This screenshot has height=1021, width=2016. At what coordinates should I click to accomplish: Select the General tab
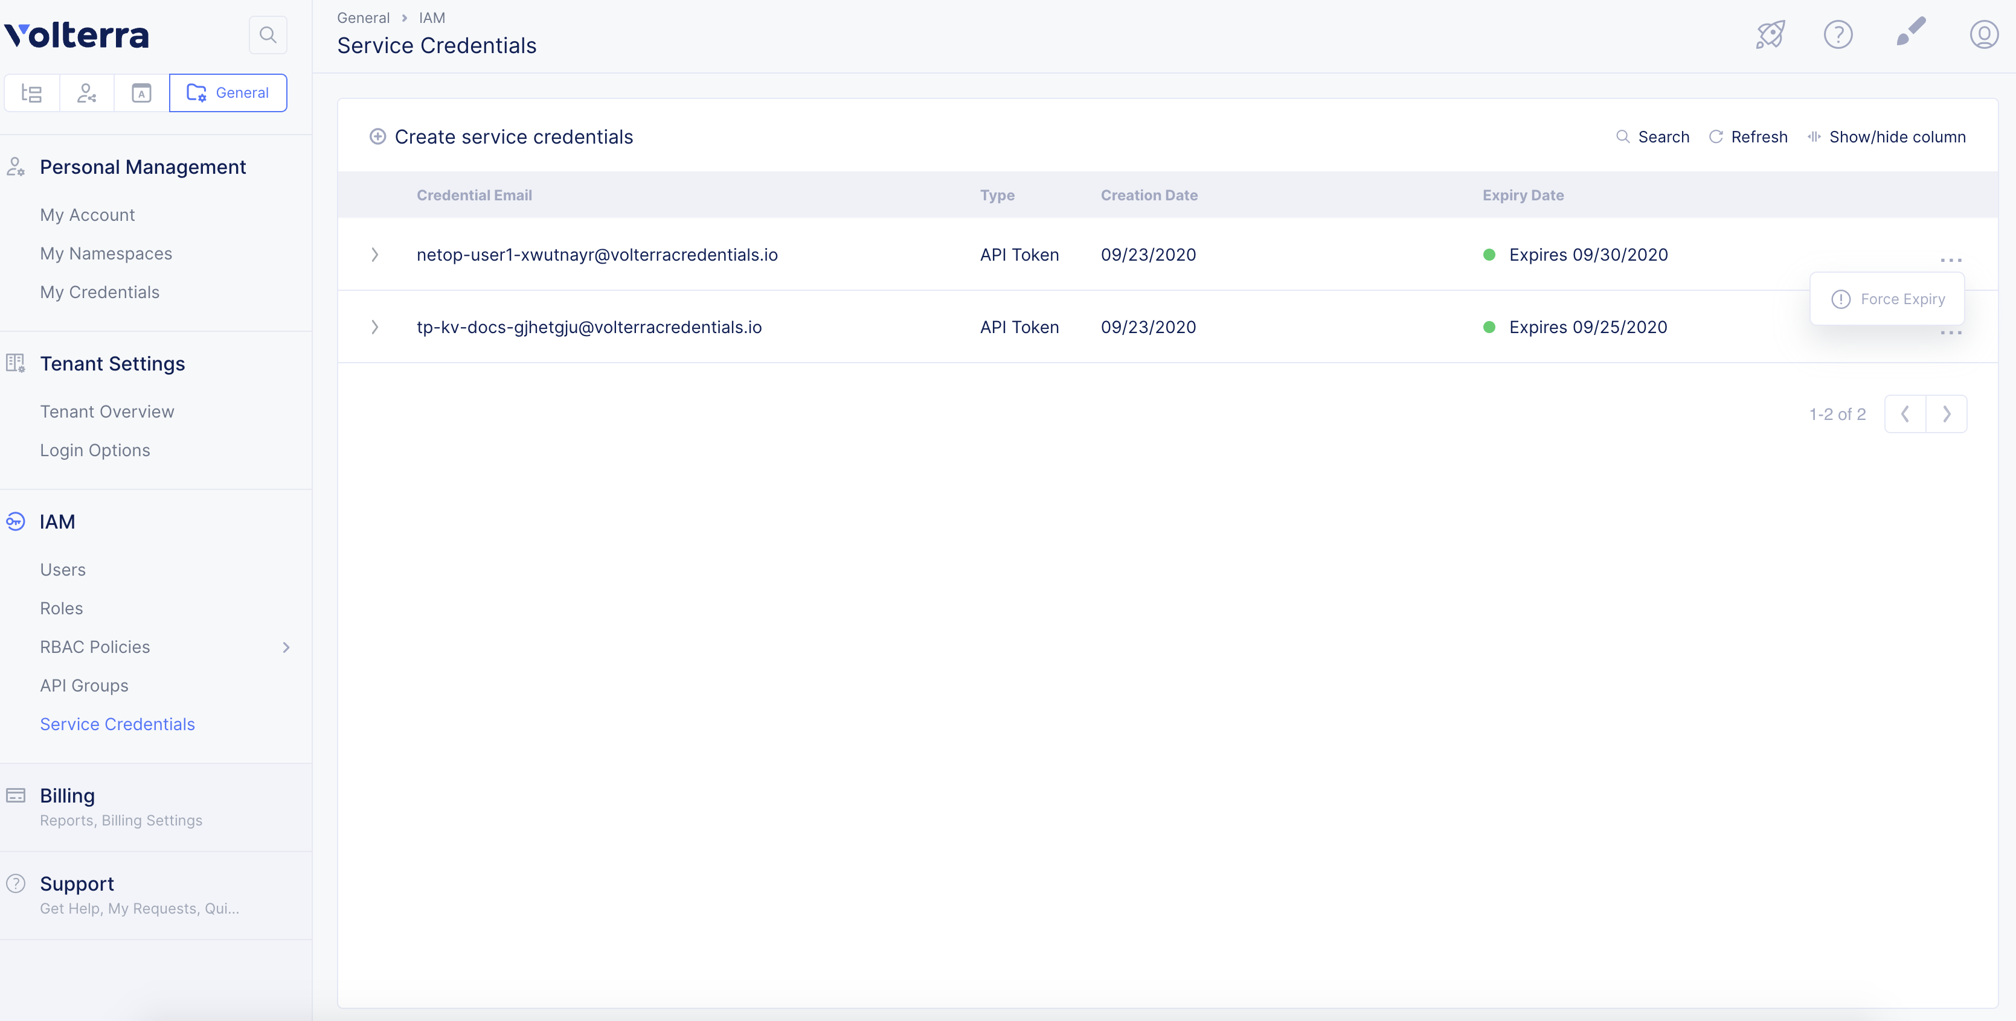click(x=228, y=93)
